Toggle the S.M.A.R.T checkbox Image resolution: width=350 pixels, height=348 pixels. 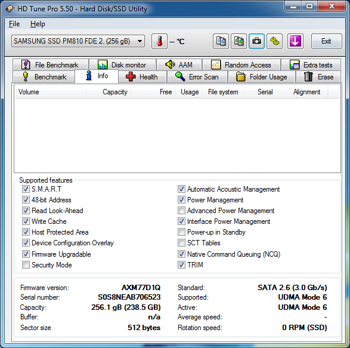(x=26, y=189)
